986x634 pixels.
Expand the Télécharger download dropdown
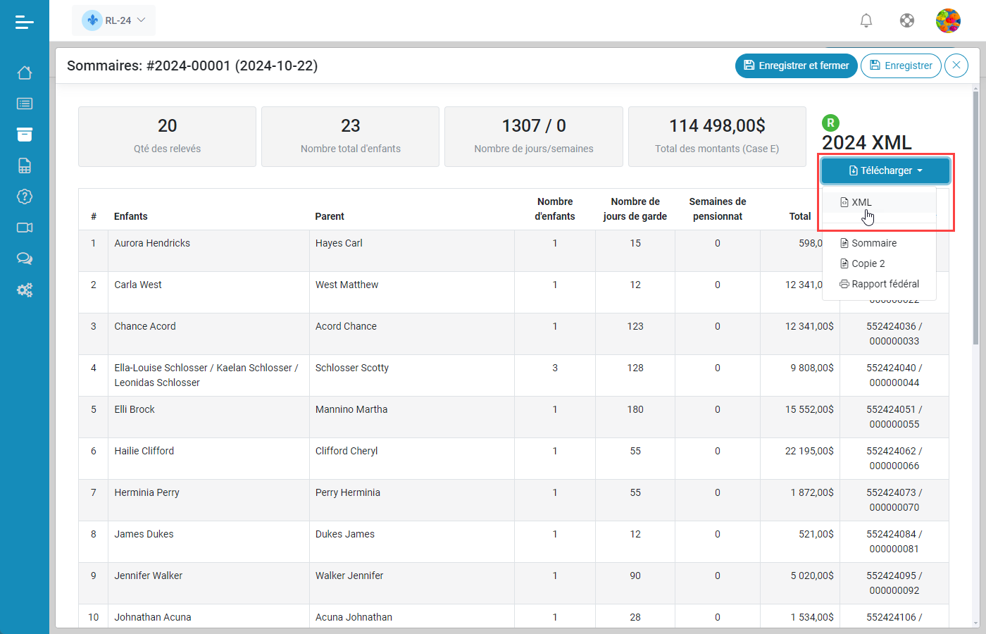point(885,170)
